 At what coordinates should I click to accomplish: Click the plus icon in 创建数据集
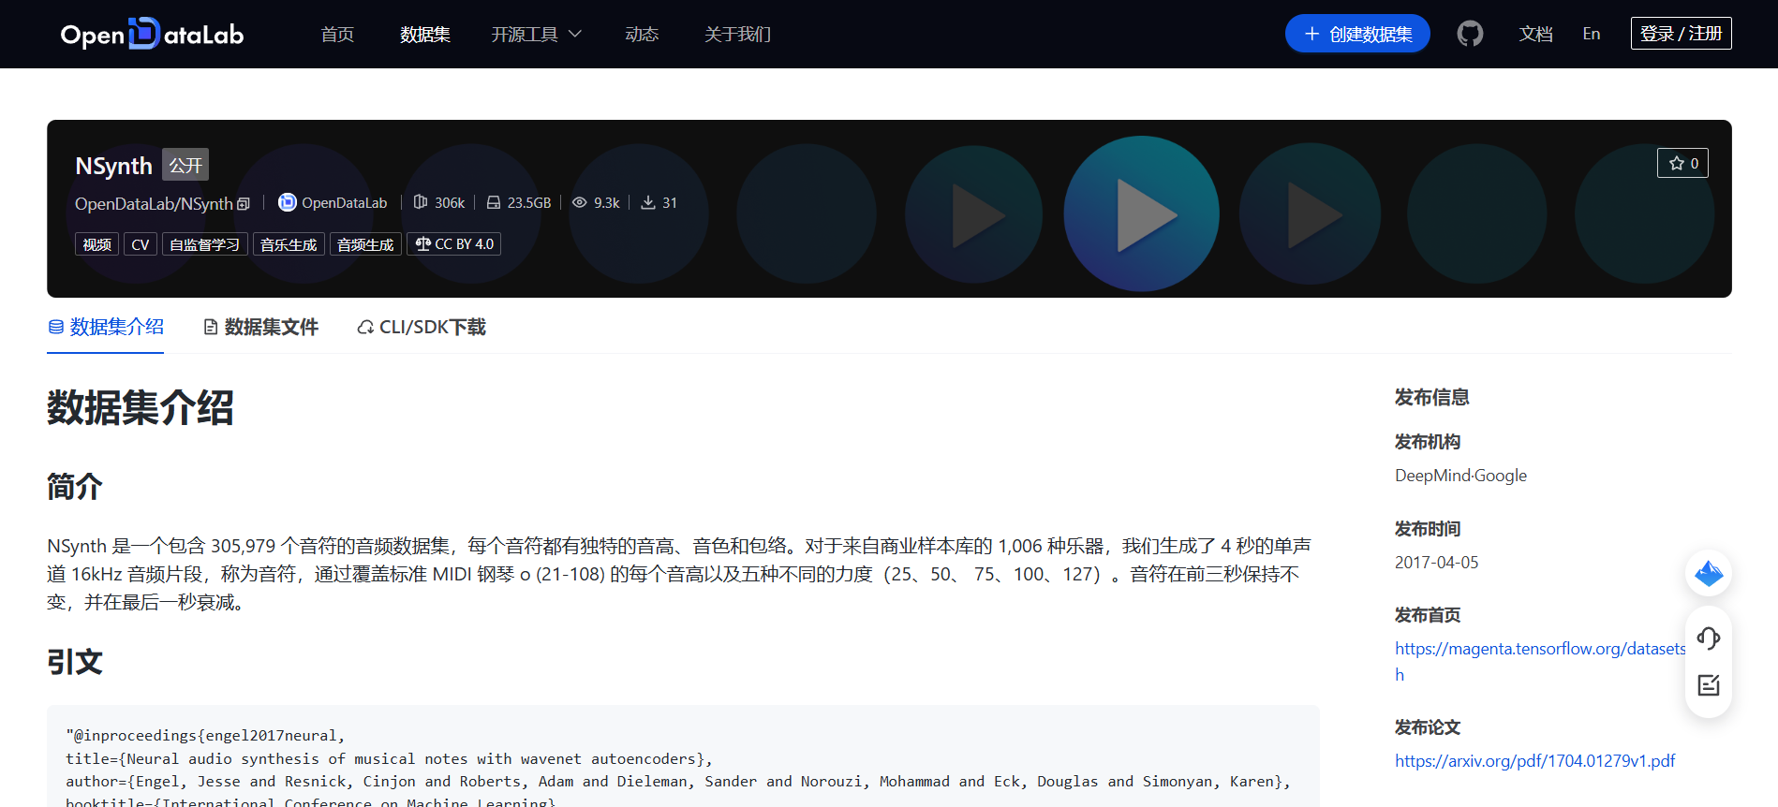[x=1311, y=34]
